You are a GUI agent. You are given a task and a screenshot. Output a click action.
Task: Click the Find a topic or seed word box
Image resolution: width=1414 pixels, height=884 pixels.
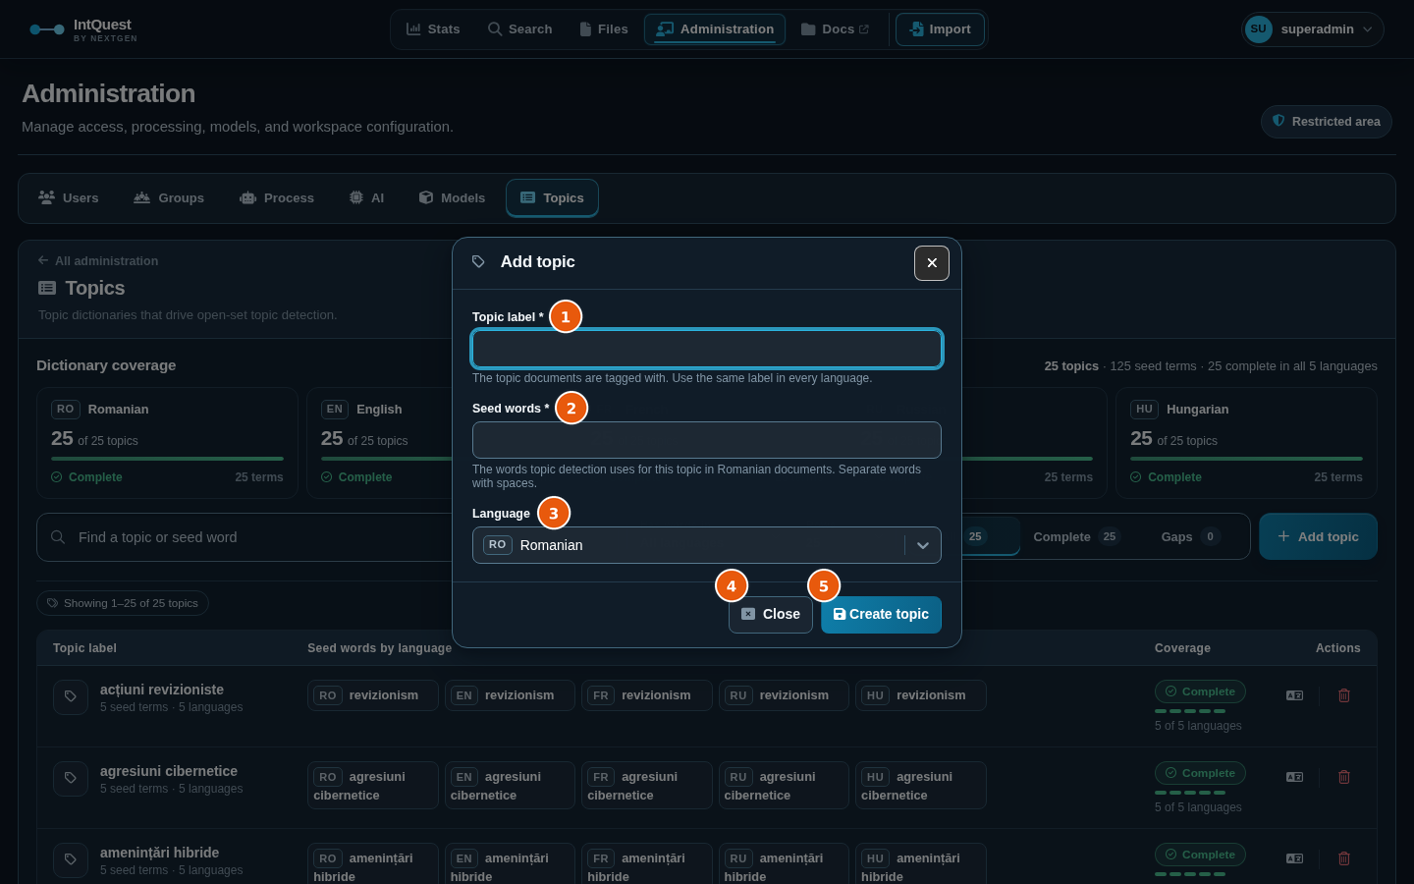click(245, 537)
